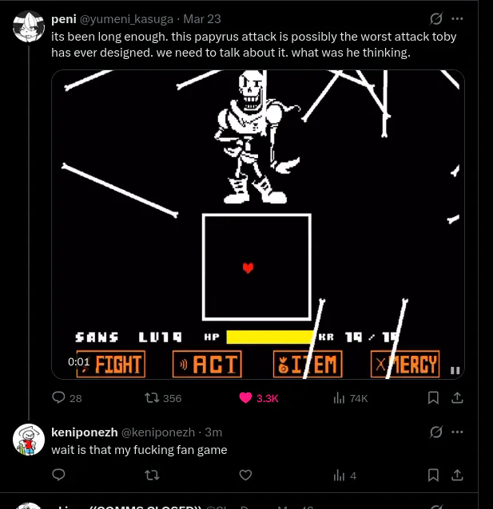
Task: Open Grok icon on peni's tweet
Action: [x=435, y=19]
